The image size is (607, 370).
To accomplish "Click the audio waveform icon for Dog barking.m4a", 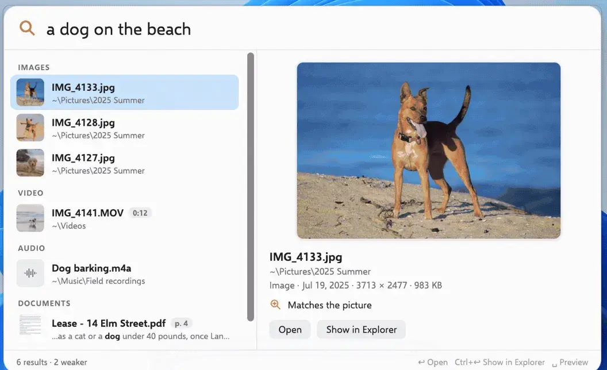I will point(30,273).
